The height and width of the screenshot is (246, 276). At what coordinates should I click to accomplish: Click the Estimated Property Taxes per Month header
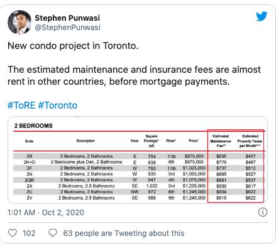pyautogui.click(x=250, y=141)
